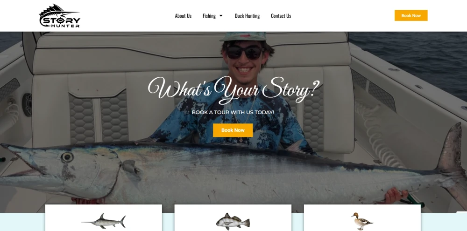Click the "Book a tour with us today!" text
Viewport: 467px width, 231px height.
tap(233, 113)
